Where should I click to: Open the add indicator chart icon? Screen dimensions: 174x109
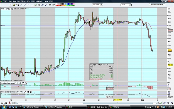36,5
